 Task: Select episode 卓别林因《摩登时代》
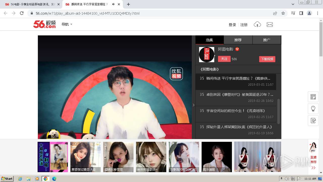[x=236, y=98]
